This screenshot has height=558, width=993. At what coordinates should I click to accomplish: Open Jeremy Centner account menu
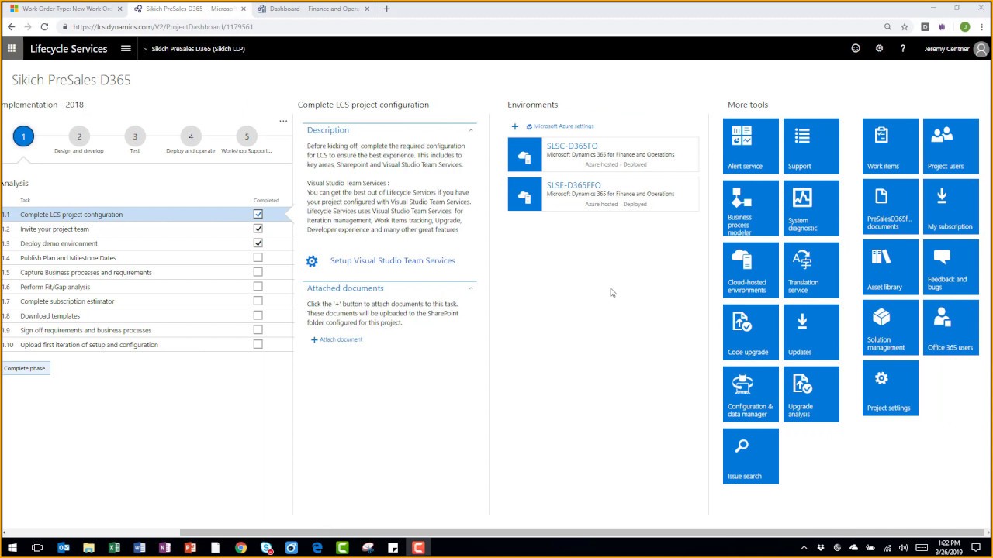tap(957, 49)
